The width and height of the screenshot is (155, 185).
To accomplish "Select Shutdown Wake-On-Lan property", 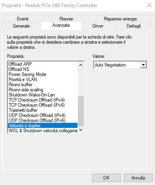I will pos(43,95).
